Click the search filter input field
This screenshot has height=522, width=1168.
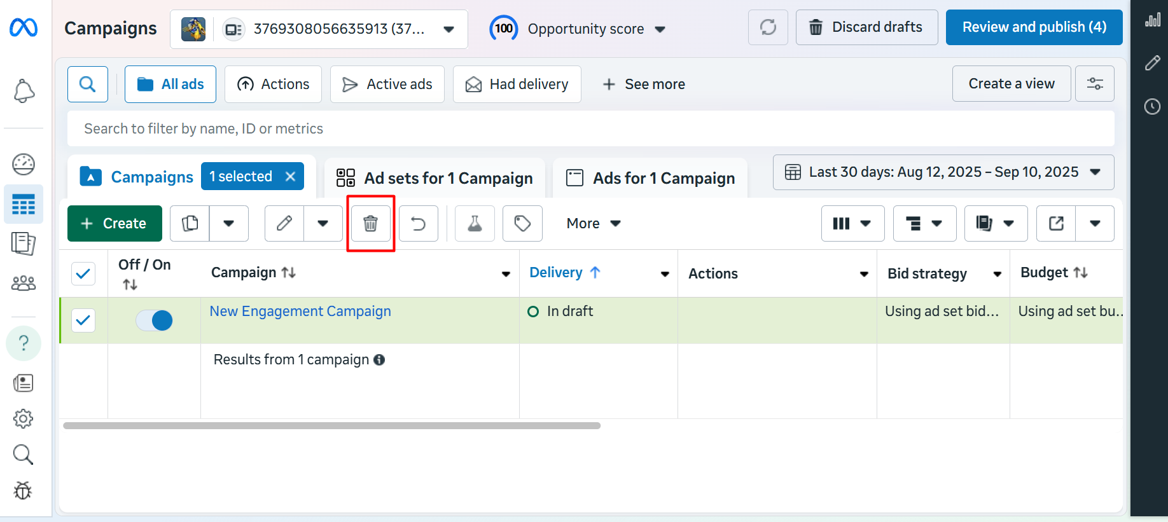click(x=590, y=129)
